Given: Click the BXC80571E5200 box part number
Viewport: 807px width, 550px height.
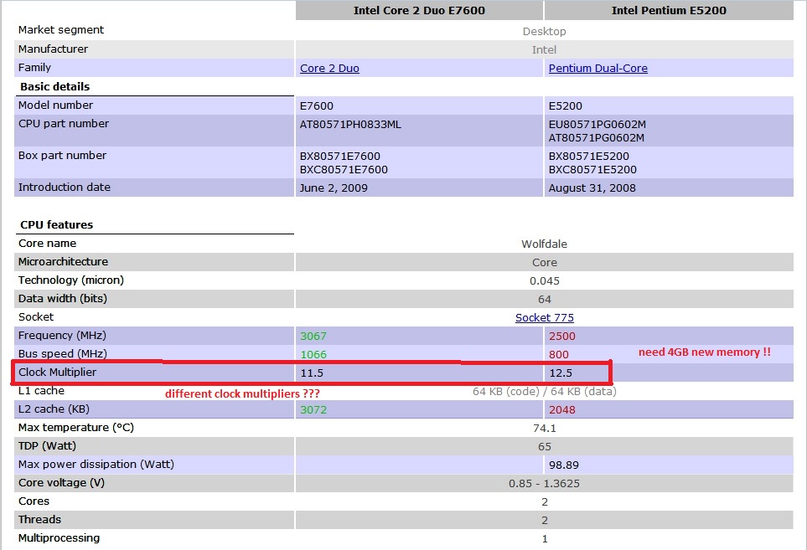Looking at the screenshot, I should click(592, 170).
